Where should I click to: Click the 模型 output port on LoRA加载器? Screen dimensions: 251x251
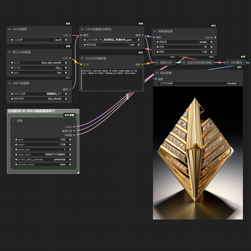[143, 35]
